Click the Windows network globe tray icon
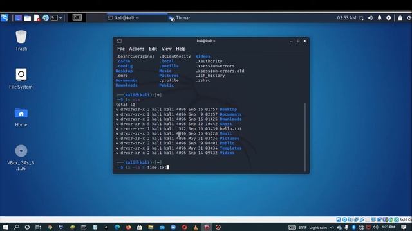The width and height of the screenshot is (412, 231). coord(361,227)
